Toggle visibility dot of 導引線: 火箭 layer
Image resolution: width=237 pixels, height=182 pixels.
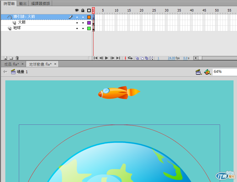tap(77, 17)
